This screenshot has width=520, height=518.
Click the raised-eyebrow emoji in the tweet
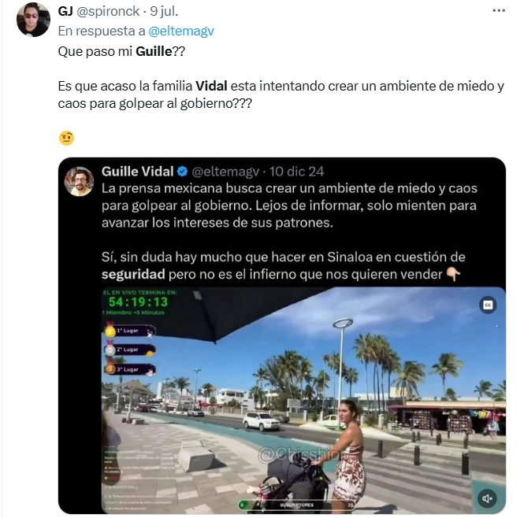(66, 138)
